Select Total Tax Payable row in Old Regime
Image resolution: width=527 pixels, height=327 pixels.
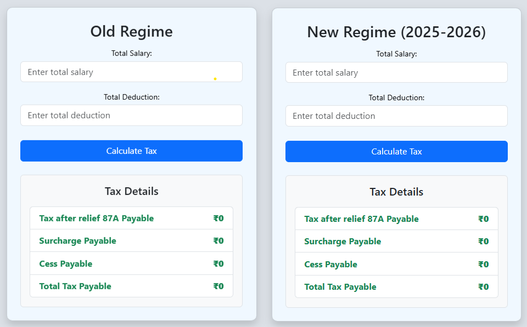click(131, 286)
